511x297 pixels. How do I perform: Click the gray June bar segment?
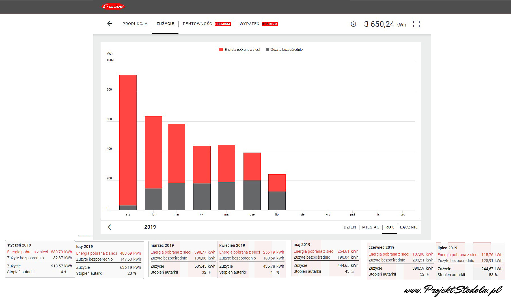(x=252, y=195)
